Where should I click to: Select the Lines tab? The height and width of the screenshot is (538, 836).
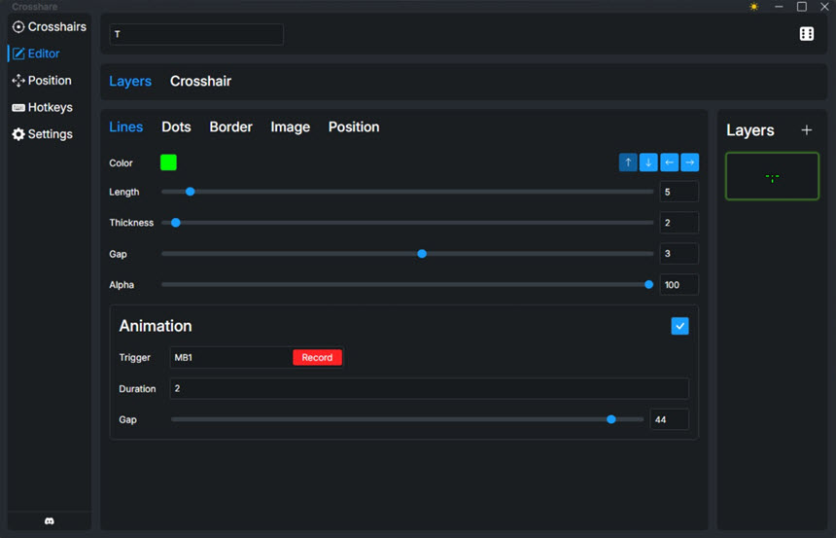125,127
